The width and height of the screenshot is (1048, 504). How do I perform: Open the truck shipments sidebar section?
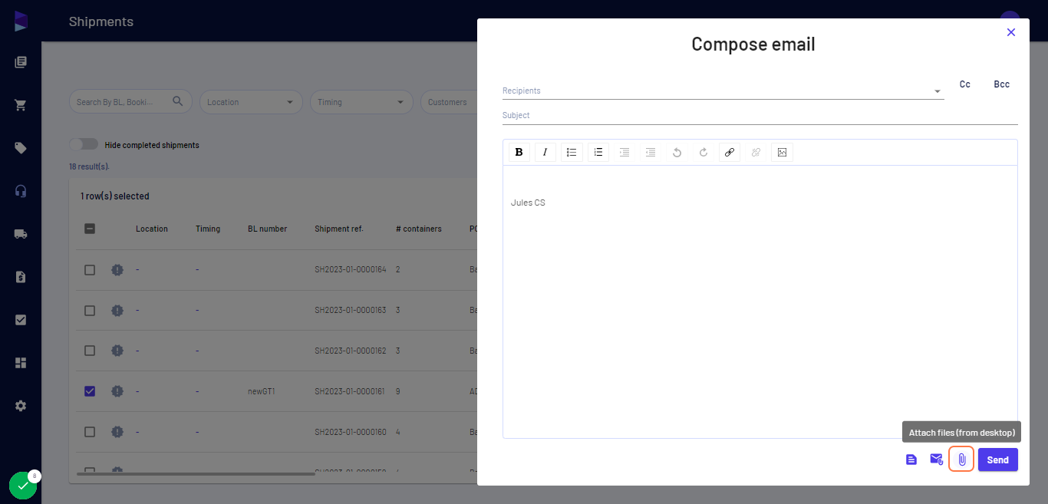[21, 234]
